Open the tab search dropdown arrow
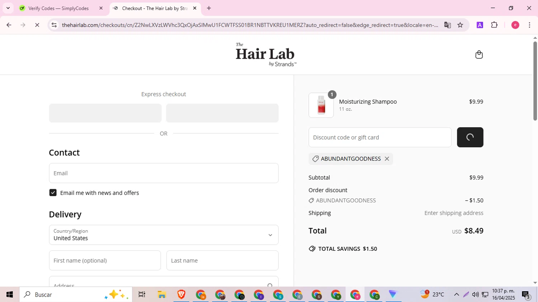Screen dimensions: 538x302 pyautogui.click(x=8, y=8)
